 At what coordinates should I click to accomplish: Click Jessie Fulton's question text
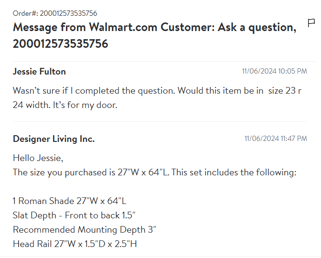tap(157, 98)
